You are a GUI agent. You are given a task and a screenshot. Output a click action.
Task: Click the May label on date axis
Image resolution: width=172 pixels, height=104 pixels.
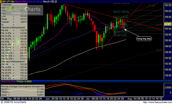9,99
